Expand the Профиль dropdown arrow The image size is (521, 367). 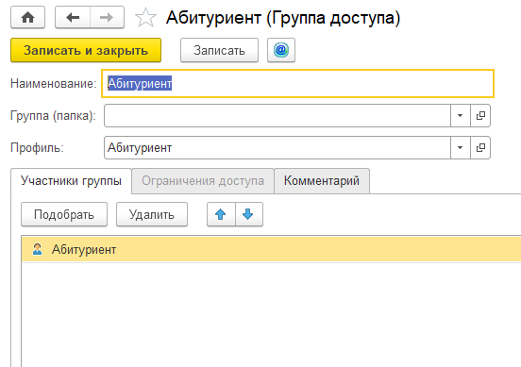pos(461,147)
